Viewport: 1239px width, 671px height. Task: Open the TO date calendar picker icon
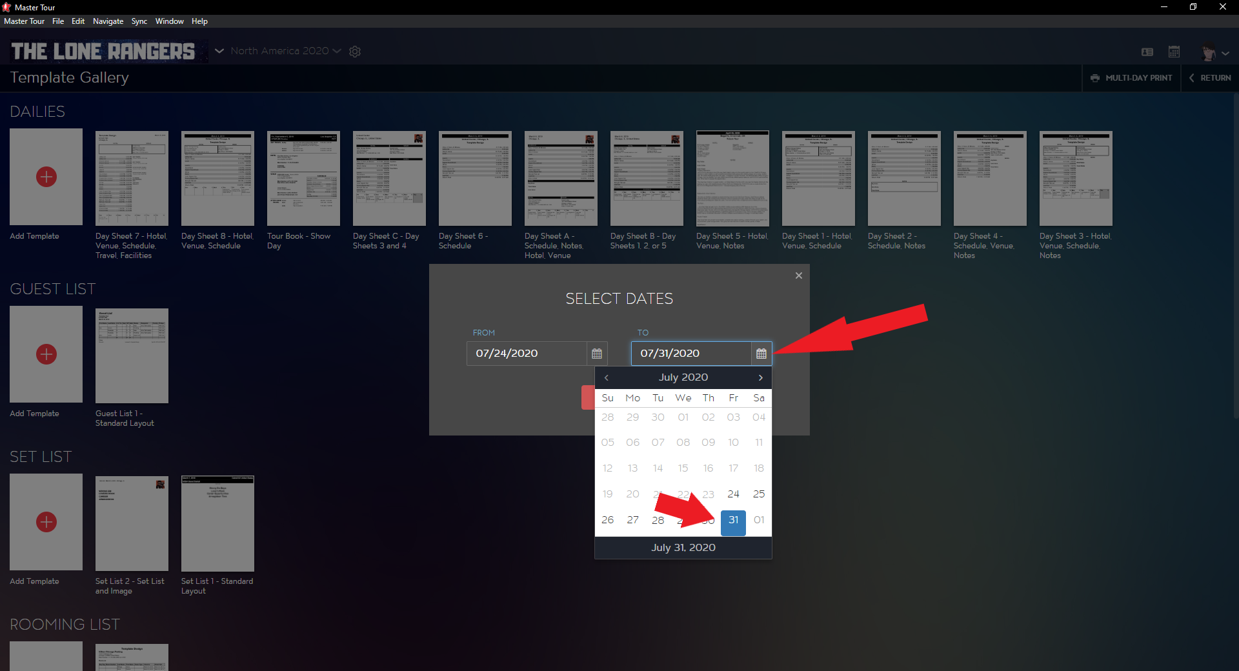click(761, 354)
